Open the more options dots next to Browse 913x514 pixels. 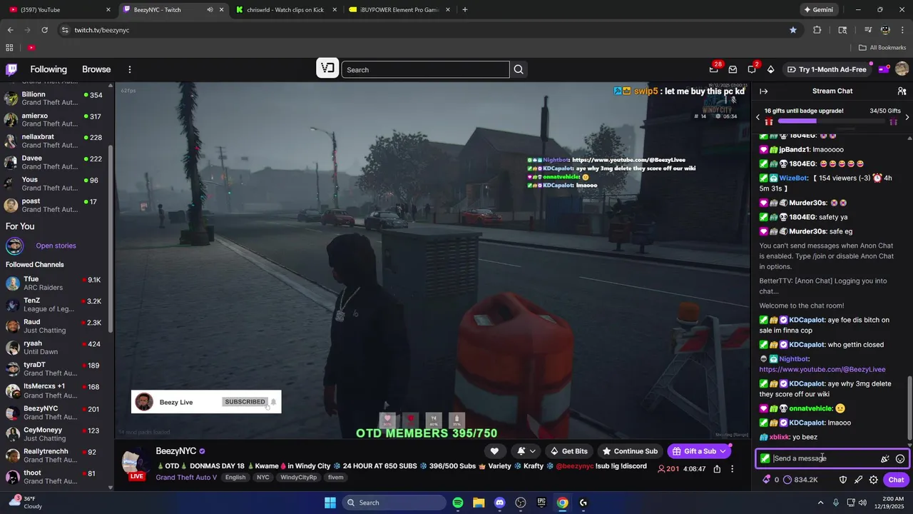[x=130, y=69]
